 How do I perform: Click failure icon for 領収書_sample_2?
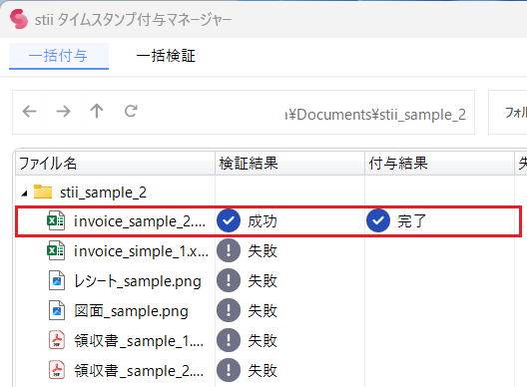[x=229, y=370]
